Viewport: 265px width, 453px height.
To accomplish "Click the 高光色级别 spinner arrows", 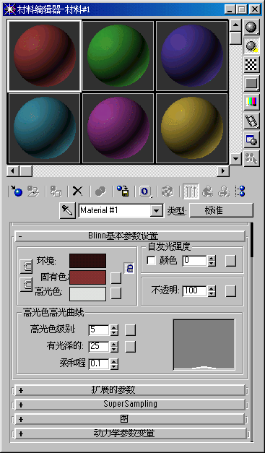I will pos(114,330).
